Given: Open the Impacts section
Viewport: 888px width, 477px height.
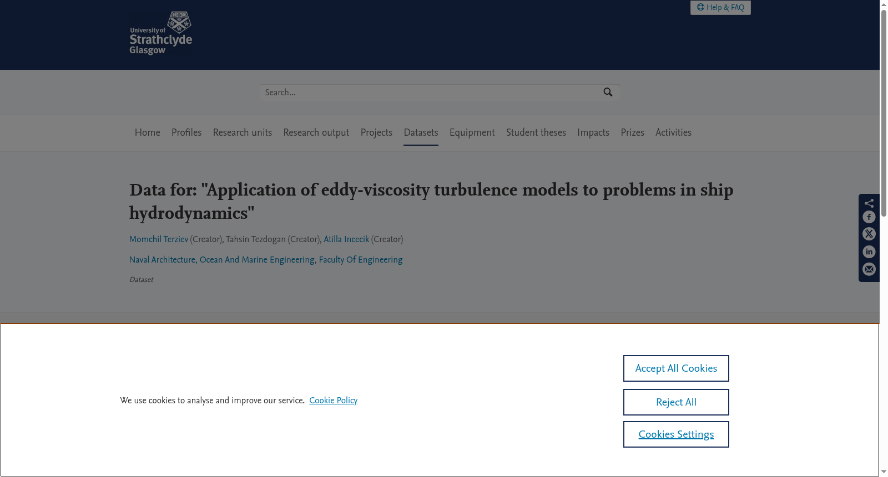Looking at the screenshot, I should pos(593,132).
